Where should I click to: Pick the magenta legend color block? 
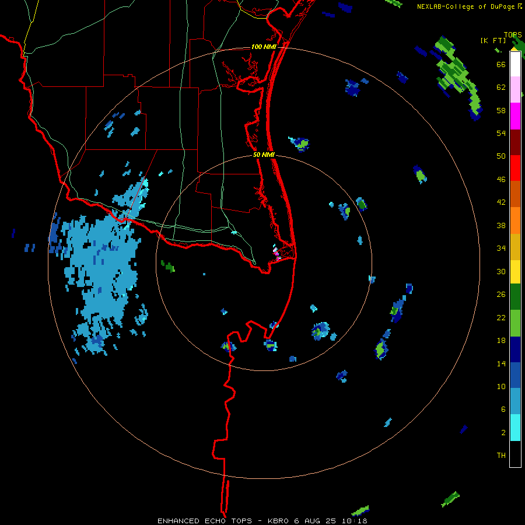pyautogui.click(x=515, y=116)
